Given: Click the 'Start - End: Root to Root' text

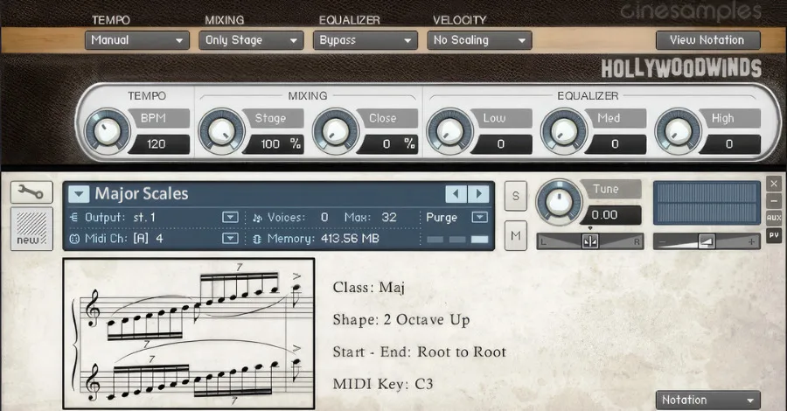Looking at the screenshot, I should click(420, 352).
